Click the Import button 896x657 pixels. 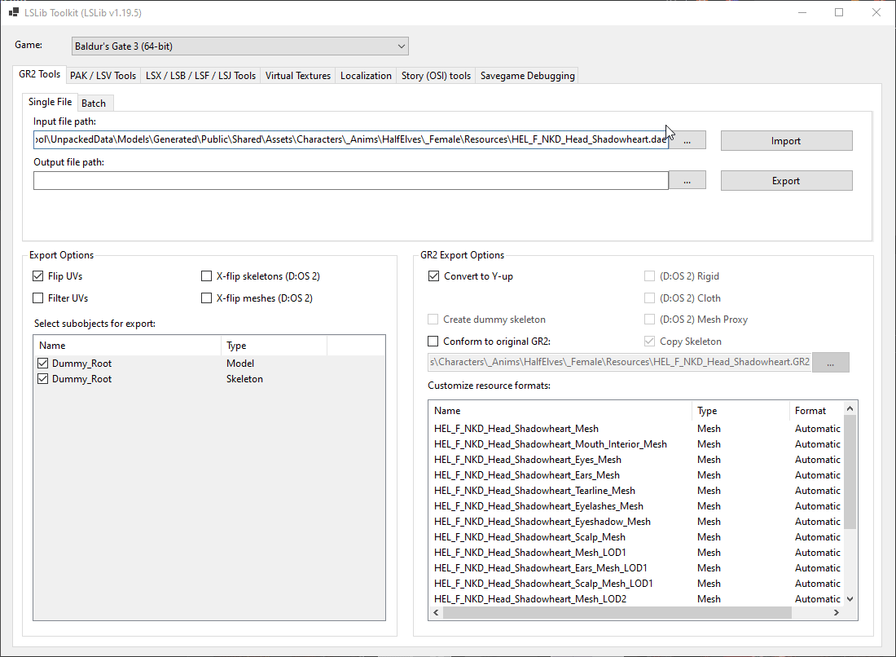coord(786,141)
